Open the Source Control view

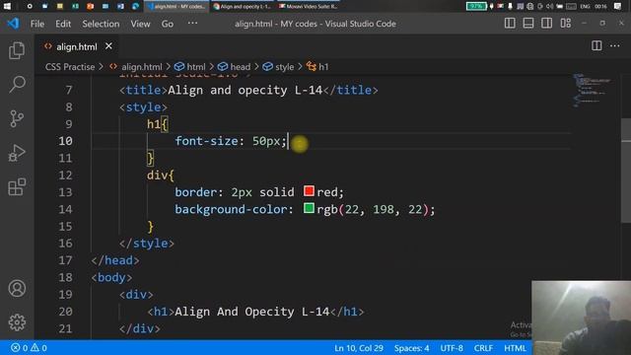(17, 118)
